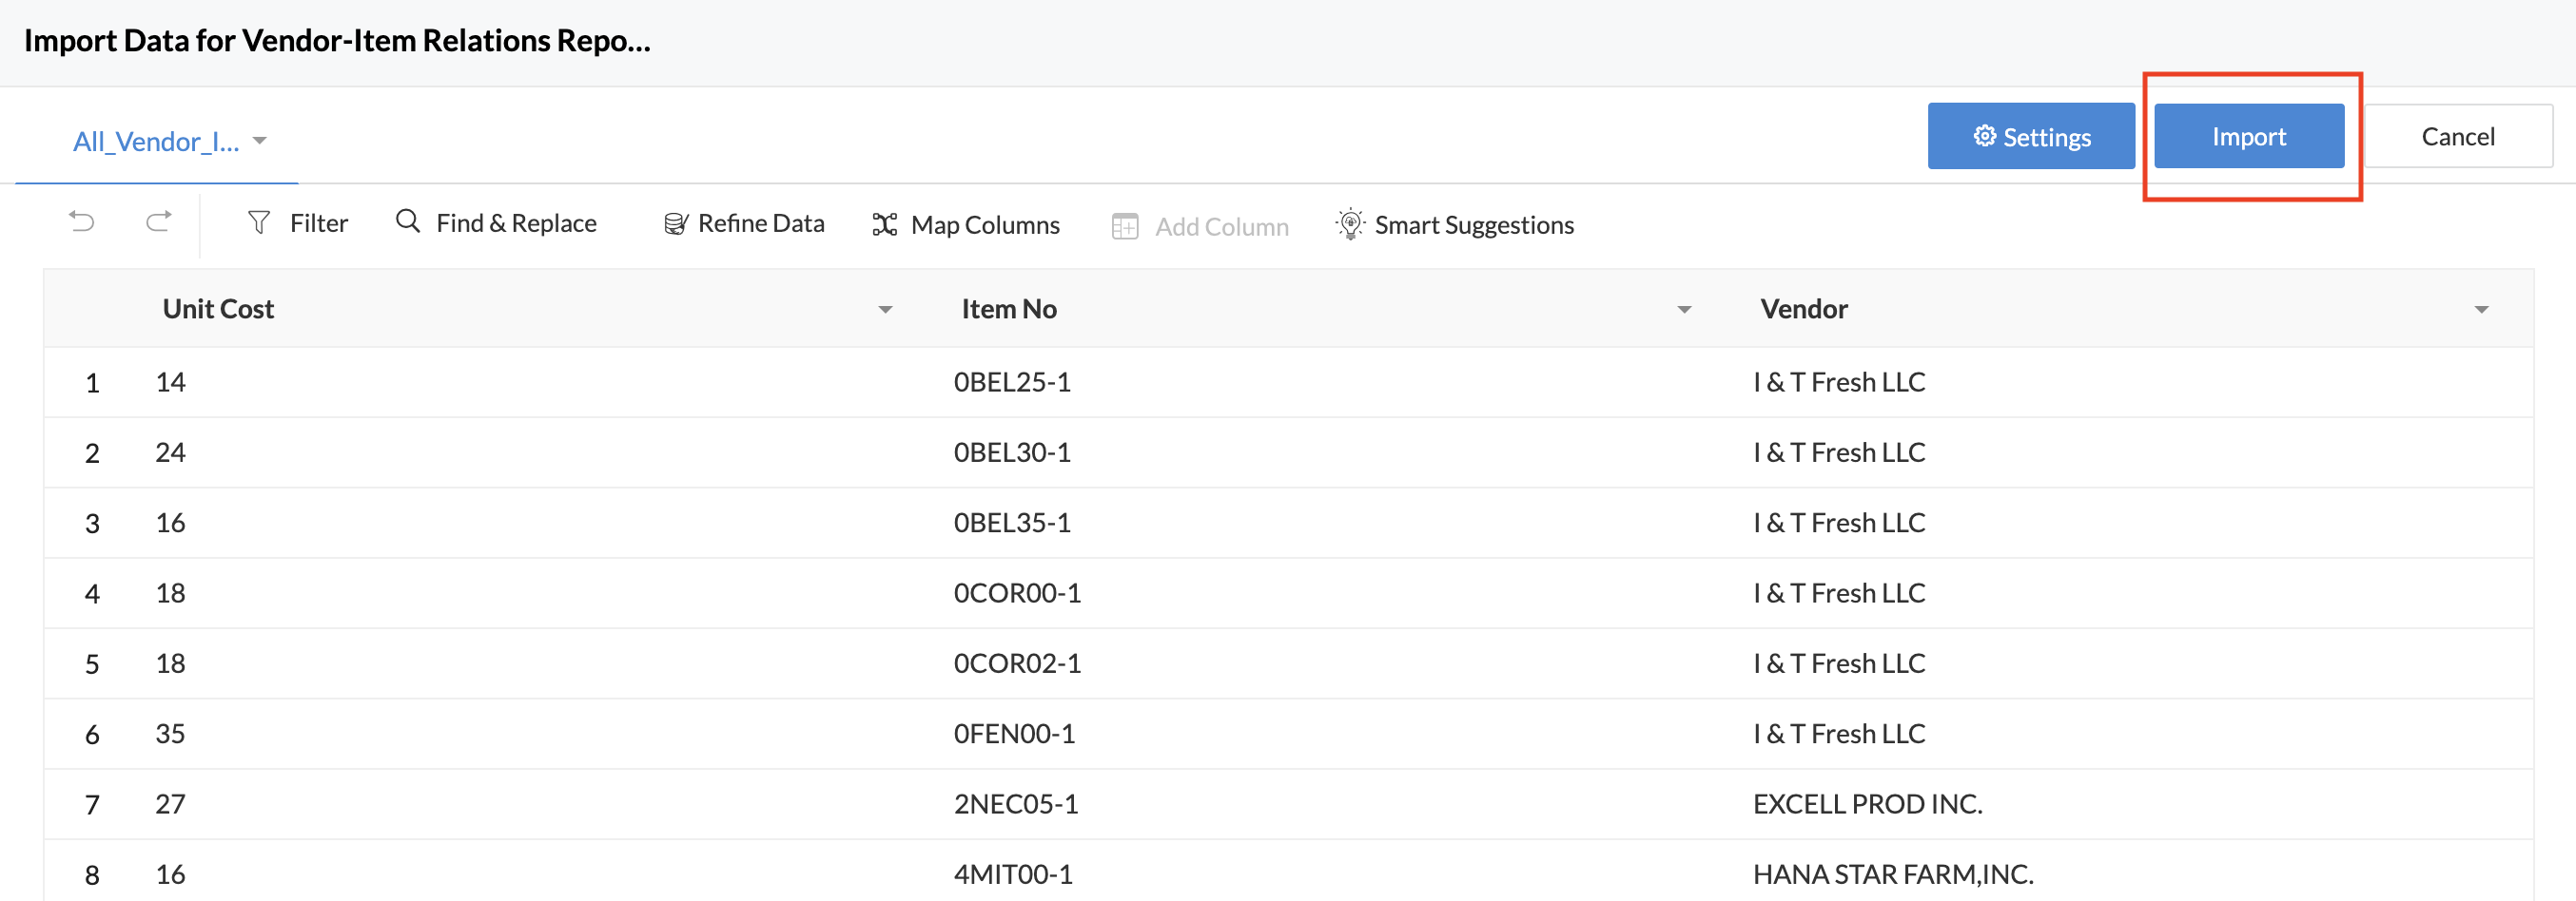The image size is (2576, 901).
Task: Click the Cancel button
Action: [x=2458, y=136]
